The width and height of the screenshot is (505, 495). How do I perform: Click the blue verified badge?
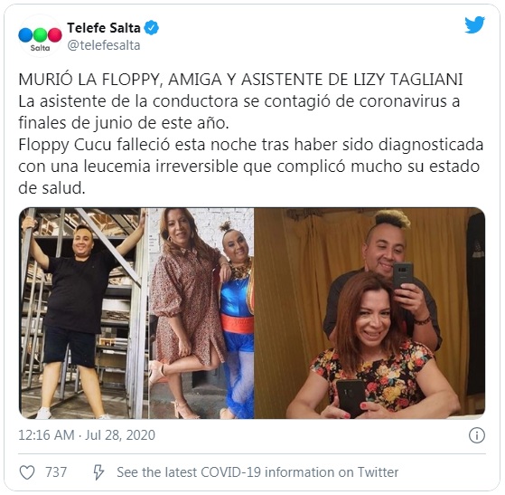pos(151,28)
